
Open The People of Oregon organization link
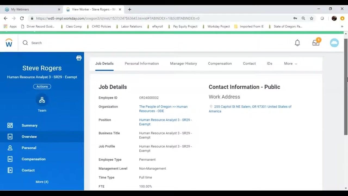click(x=163, y=109)
